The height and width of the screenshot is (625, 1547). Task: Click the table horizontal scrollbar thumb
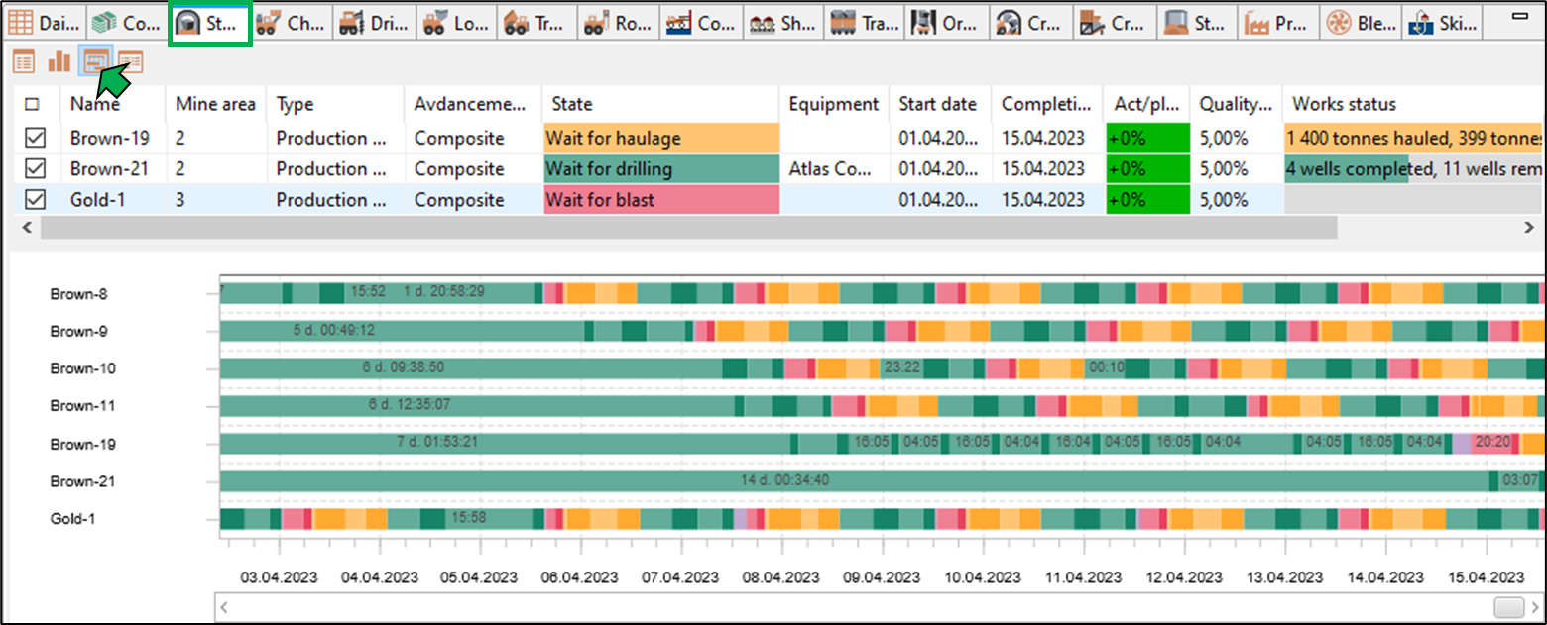tap(688, 228)
